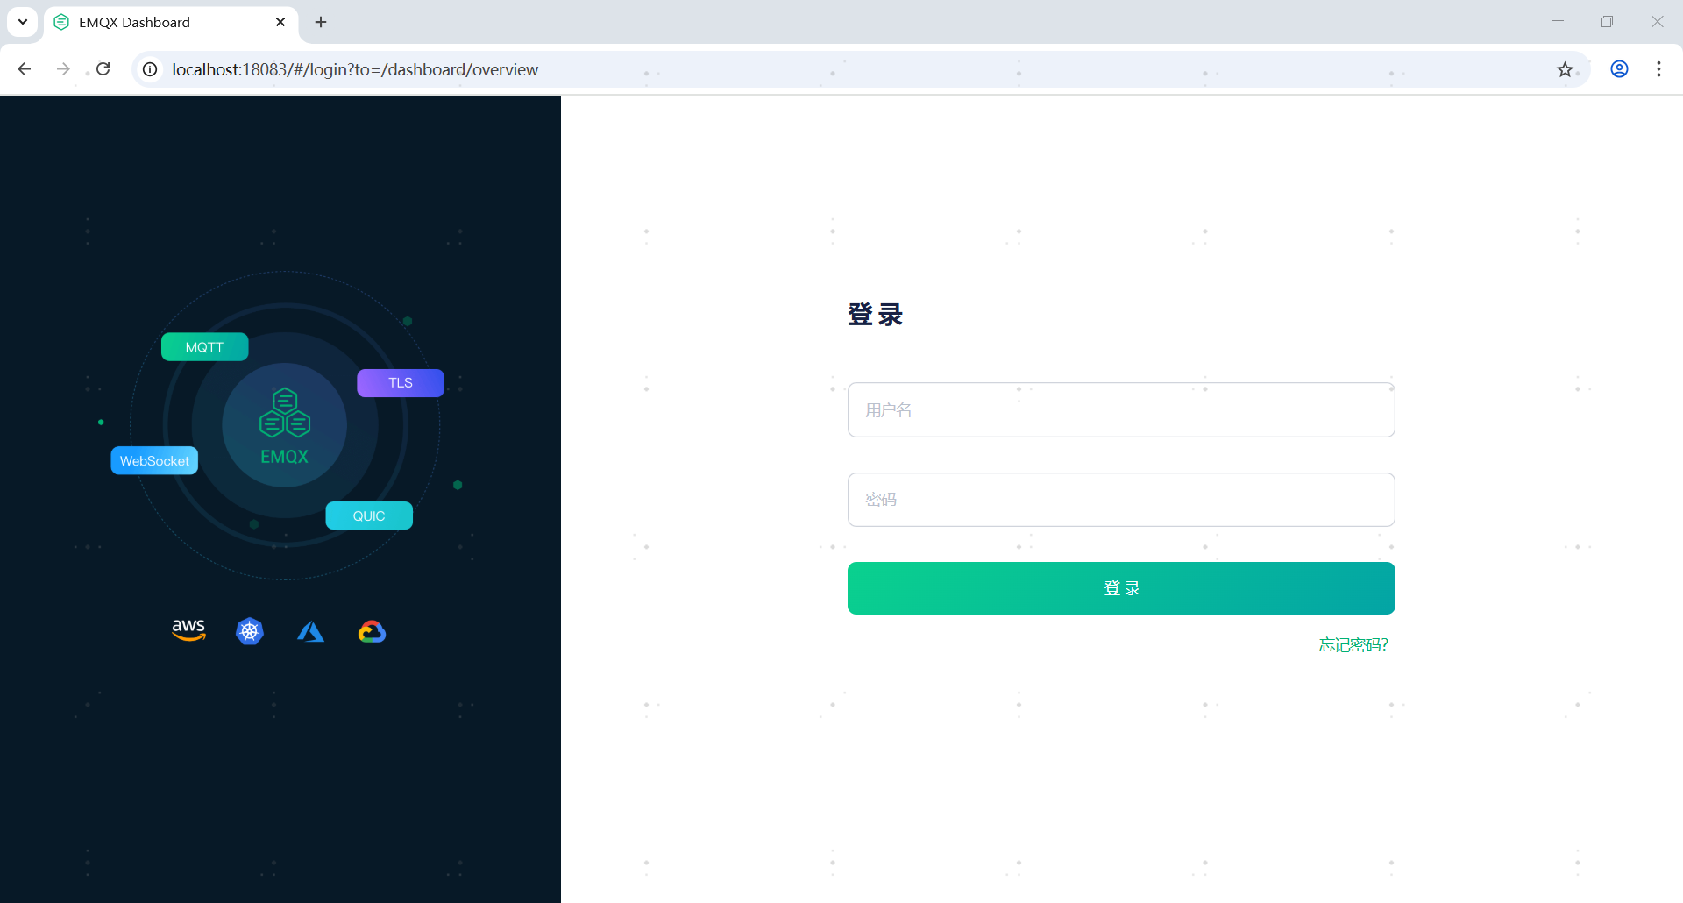This screenshot has width=1683, height=903.
Task: Click the 用户名 username input field
Action: click(x=1121, y=409)
